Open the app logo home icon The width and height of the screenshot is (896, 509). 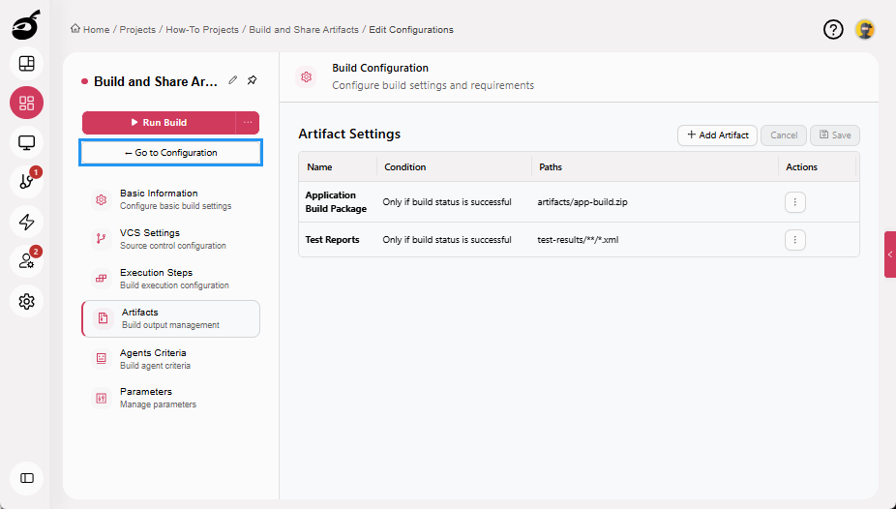pos(26,25)
